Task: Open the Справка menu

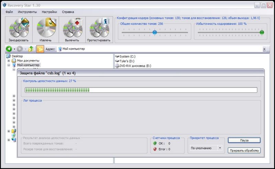Action: click(x=68, y=12)
